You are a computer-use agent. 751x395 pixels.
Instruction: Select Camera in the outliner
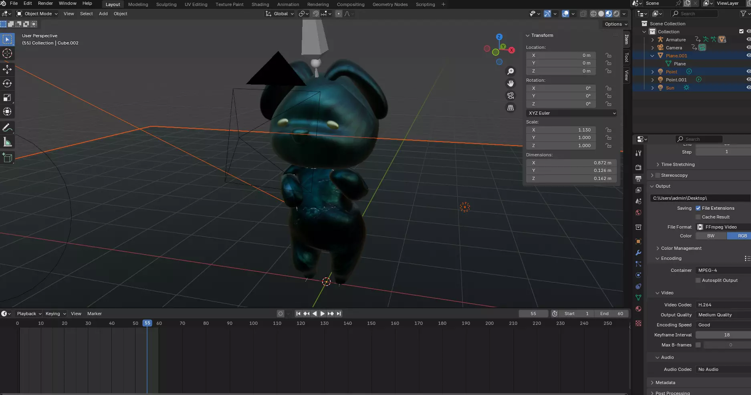[673, 48]
